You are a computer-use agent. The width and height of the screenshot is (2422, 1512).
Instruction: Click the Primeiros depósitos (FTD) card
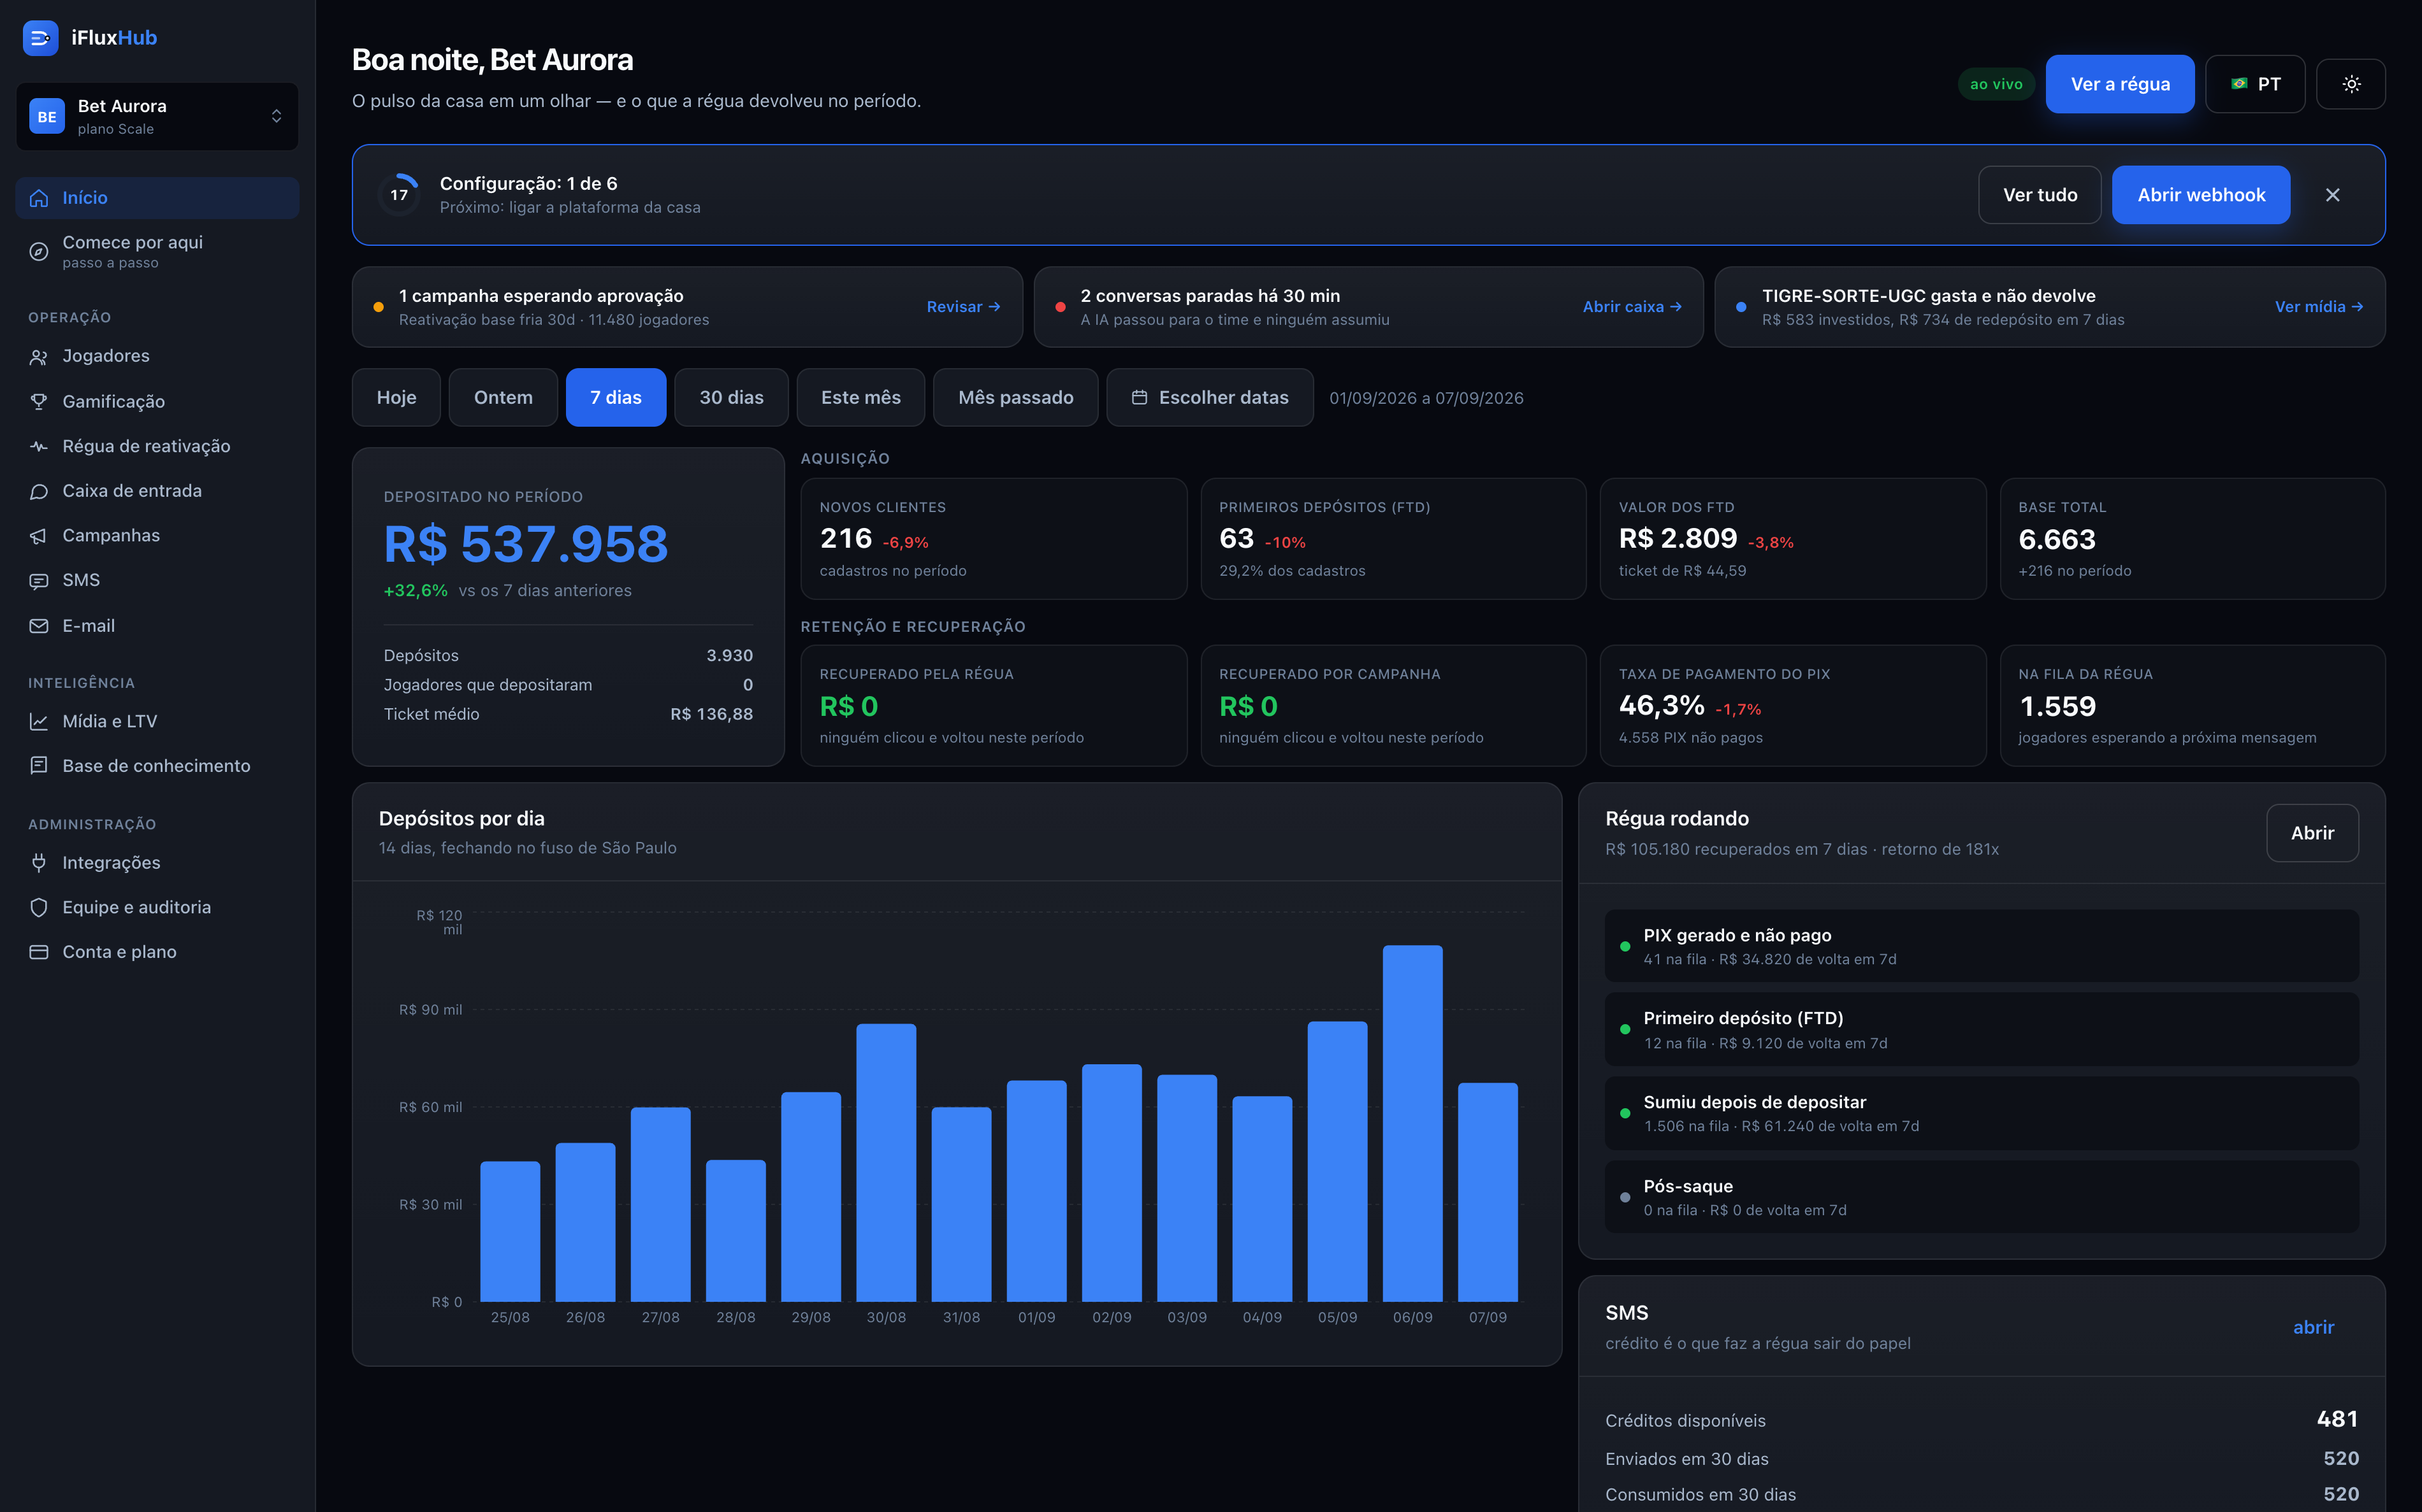click(x=1393, y=539)
